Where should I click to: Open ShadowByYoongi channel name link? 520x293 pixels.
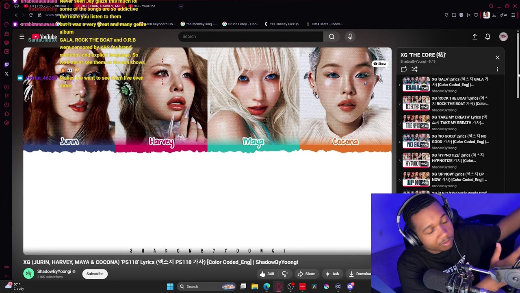tap(54, 271)
